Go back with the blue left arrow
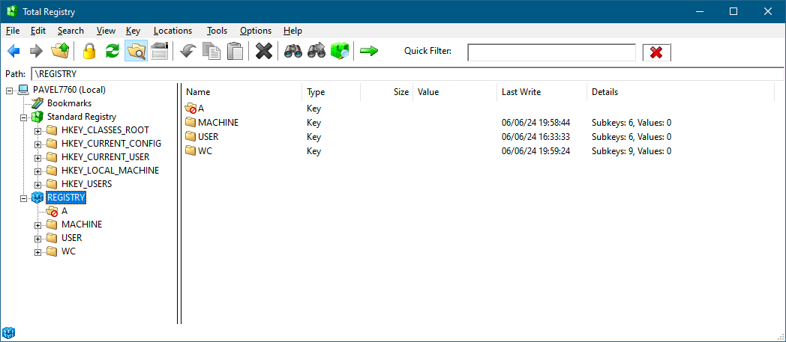 tap(13, 50)
